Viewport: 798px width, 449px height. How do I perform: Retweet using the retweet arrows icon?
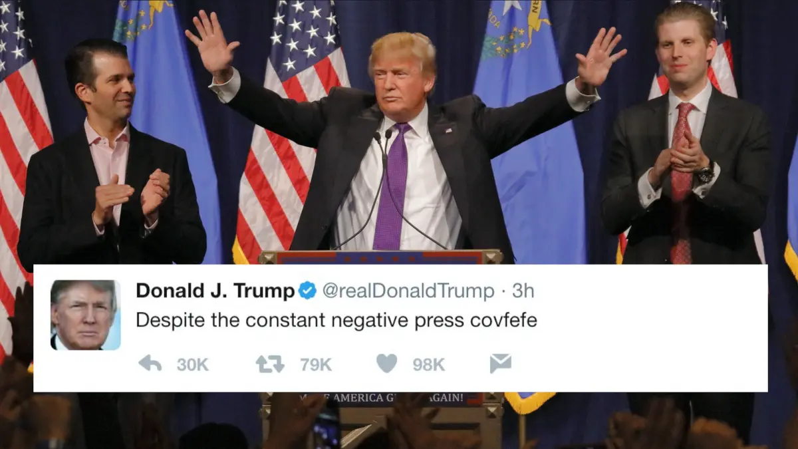pyautogui.click(x=270, y=364)
